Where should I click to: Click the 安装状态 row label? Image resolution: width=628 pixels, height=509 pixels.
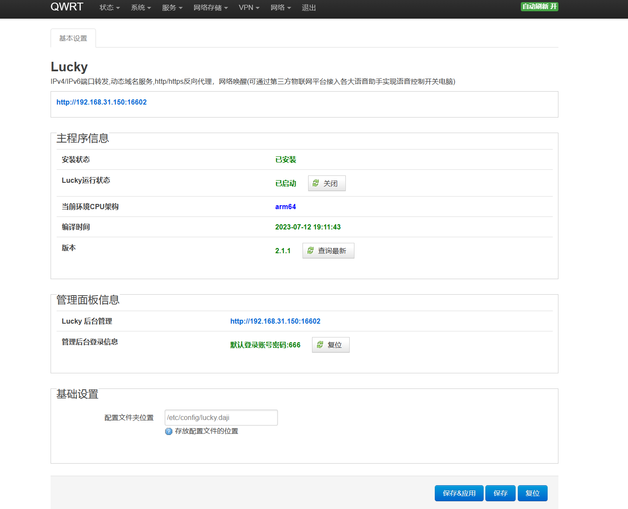[x=76, y=159]
